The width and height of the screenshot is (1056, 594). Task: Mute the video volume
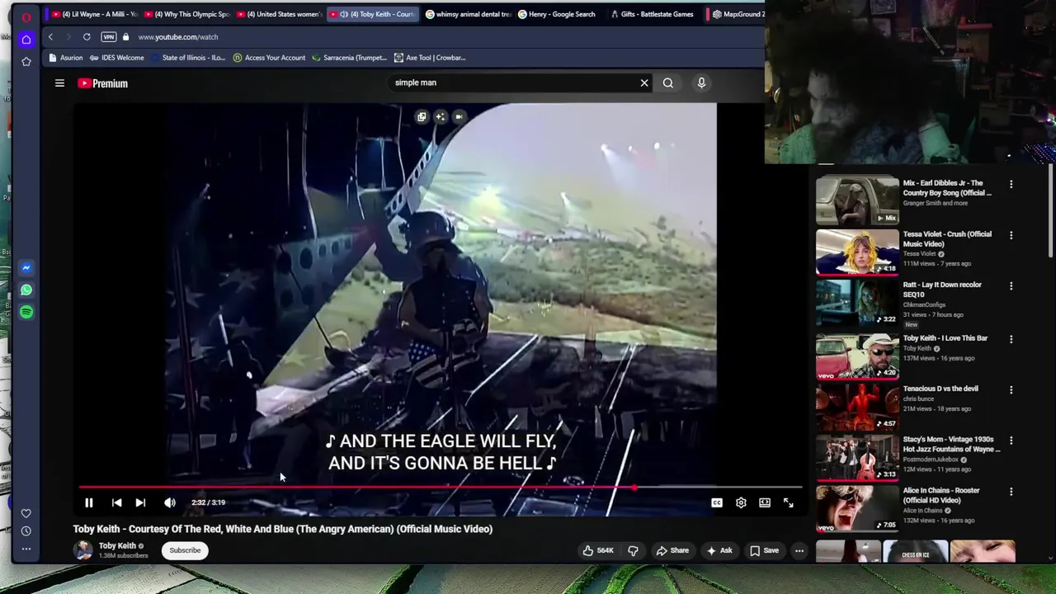(169, 502)
